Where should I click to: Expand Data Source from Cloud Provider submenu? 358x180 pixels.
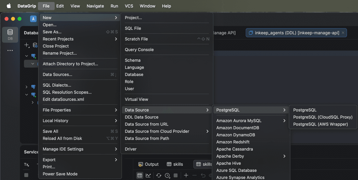167,131
